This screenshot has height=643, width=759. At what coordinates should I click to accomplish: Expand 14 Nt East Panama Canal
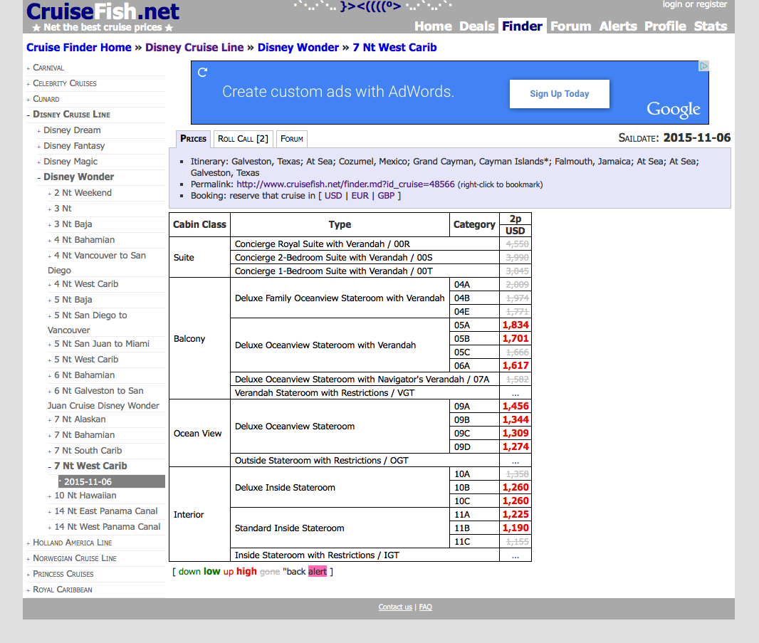(106, 511)
